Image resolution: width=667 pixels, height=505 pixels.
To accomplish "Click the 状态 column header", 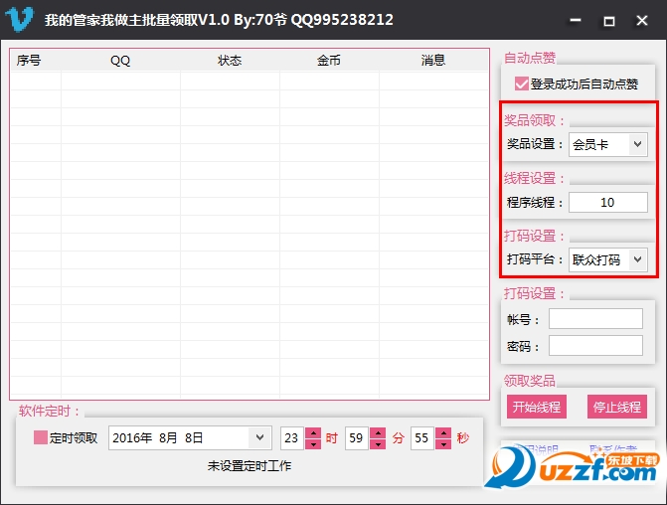I will [x=230, y=61].
